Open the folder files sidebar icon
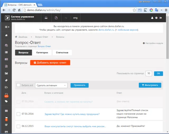Image resolution: width=169 pixels, height=134 pixels. point(6,87)
